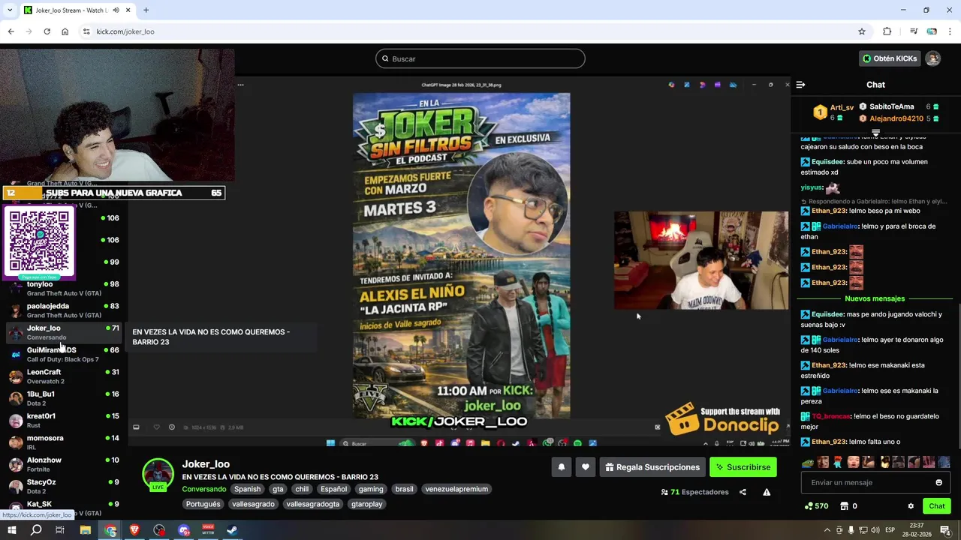Select the Pepe frog emote

[808, 463]
